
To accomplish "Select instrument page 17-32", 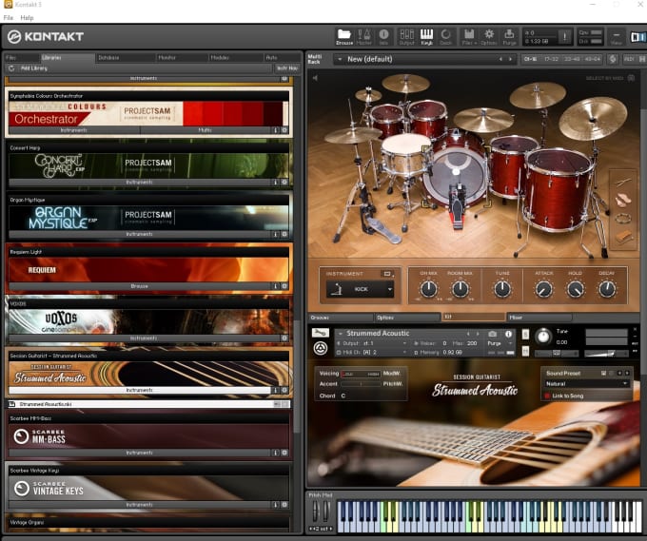I will point(551,59).
